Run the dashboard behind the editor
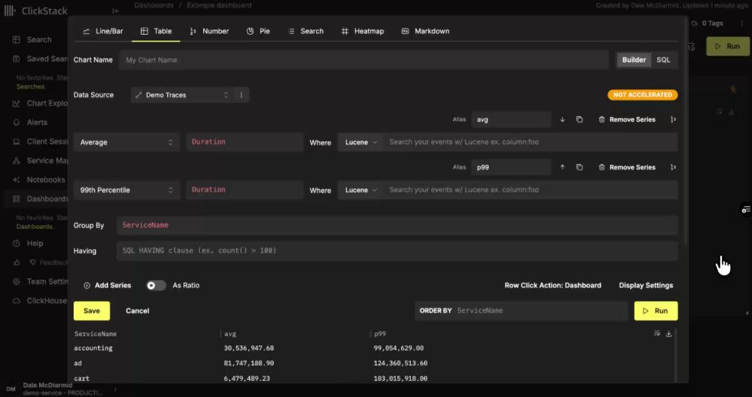 pyautogui.click(x=728, y=47)
